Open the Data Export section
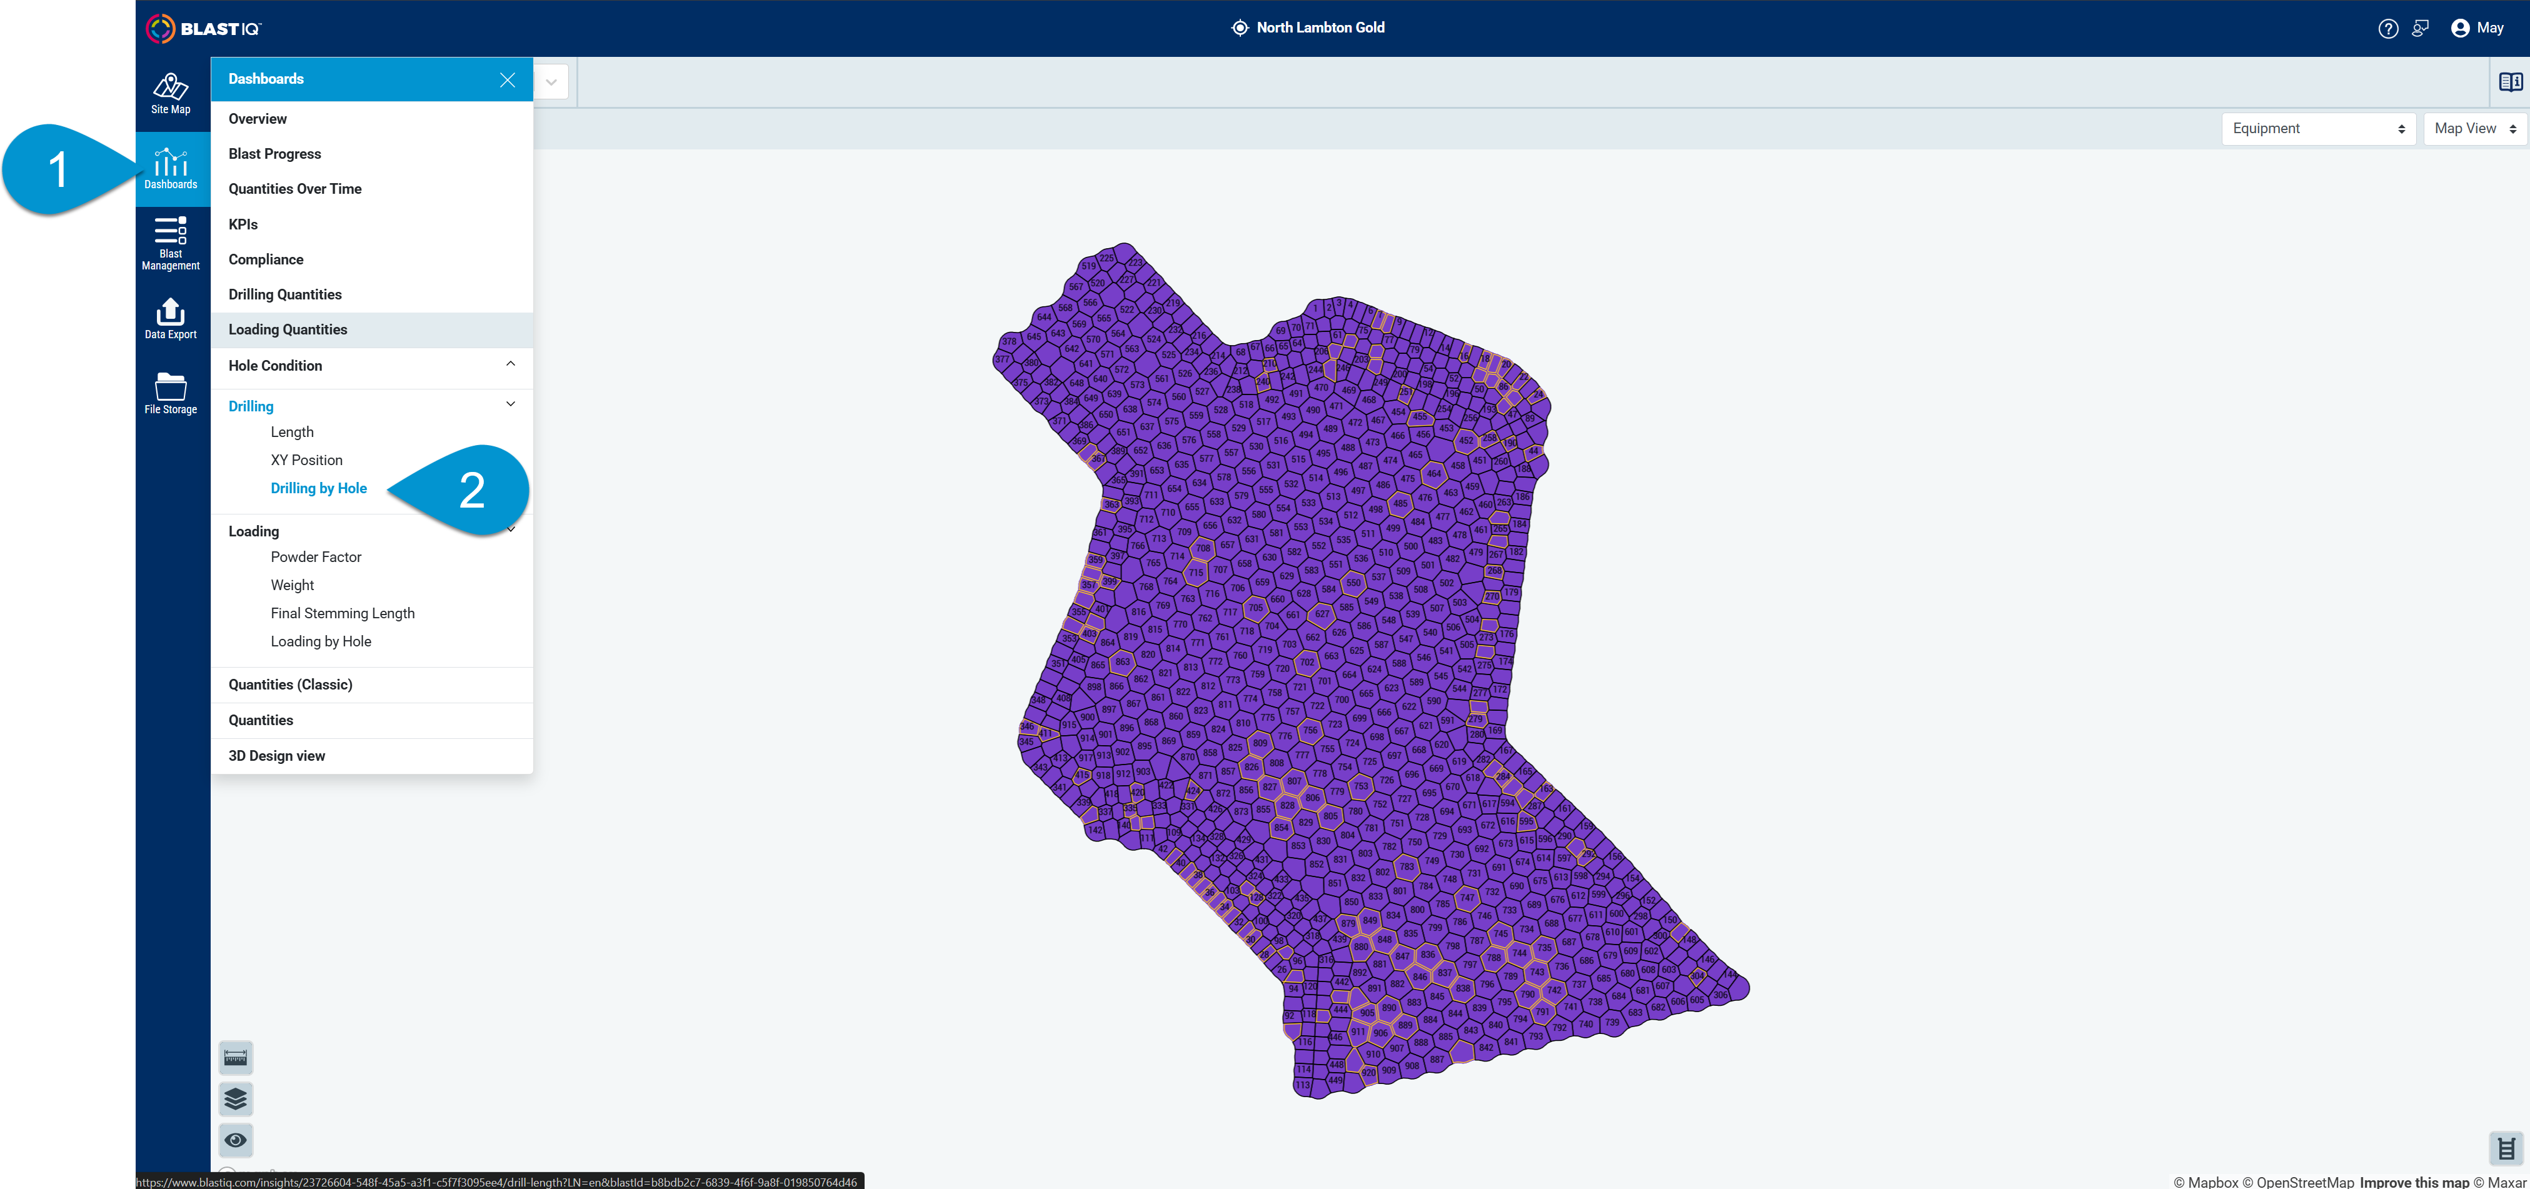This screenshot has width=2530, height=1189. click(171, 319)
